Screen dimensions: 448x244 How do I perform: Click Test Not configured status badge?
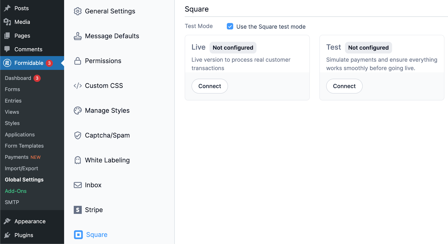(368, 48)
